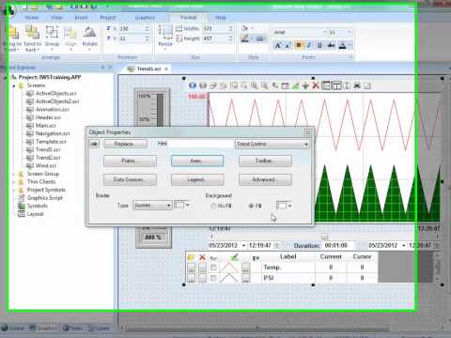Click the Resize icon in Size group
The height and width of the screenshot is (338, 451).
tap(165, 33)
